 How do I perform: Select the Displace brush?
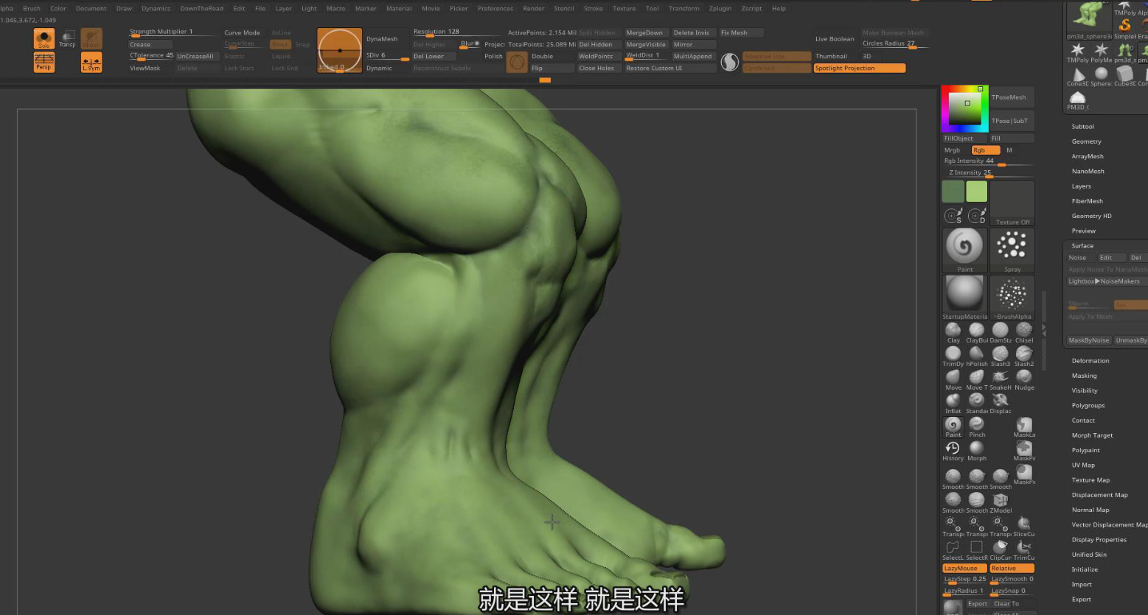[x=1001, y=404]
